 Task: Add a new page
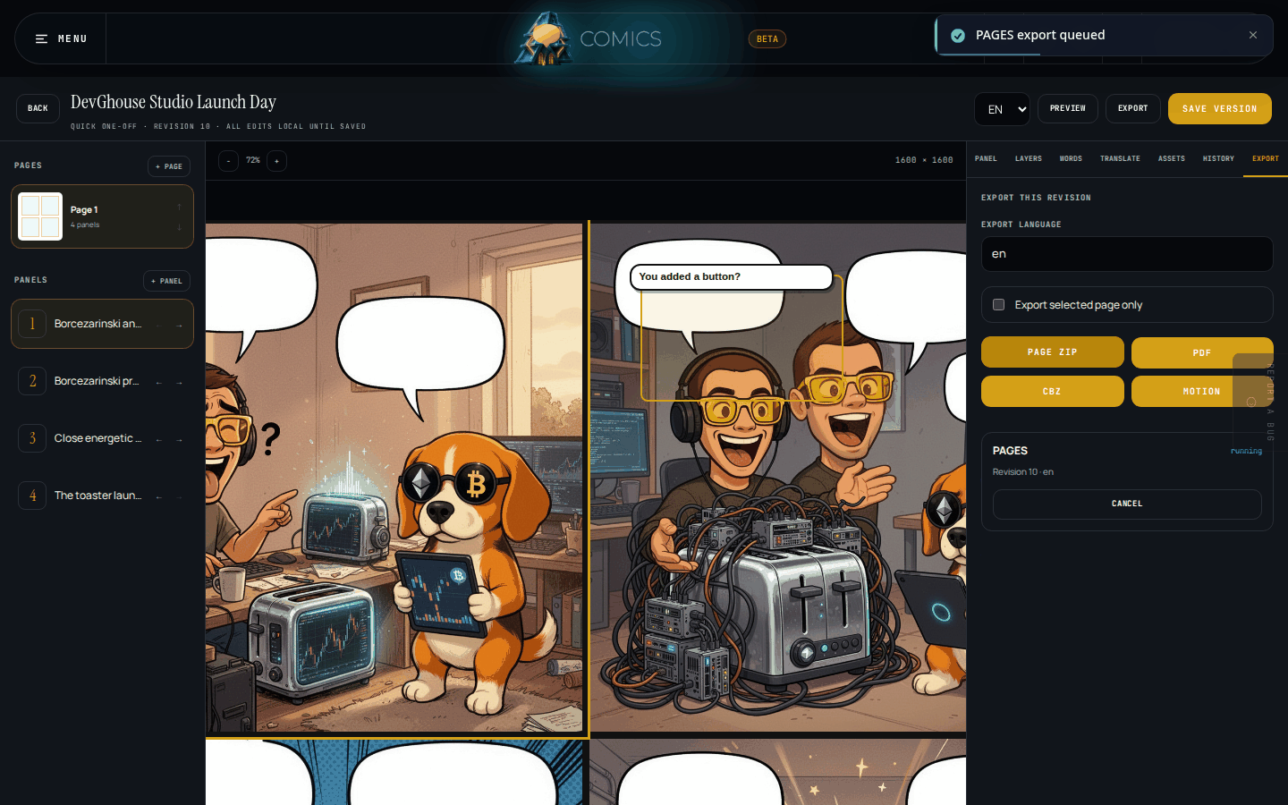click(169, 166)
